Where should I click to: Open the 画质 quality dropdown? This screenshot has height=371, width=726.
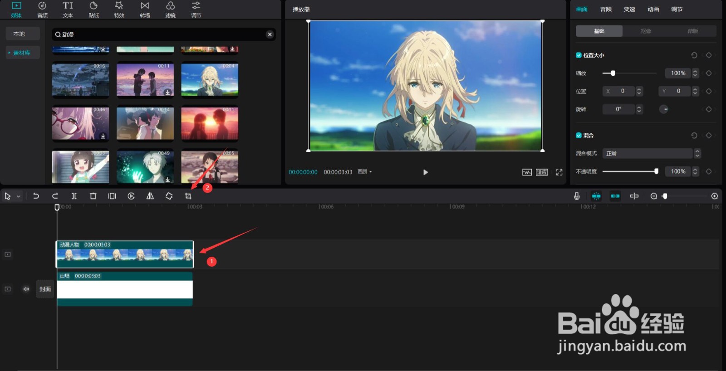[365, 171]
